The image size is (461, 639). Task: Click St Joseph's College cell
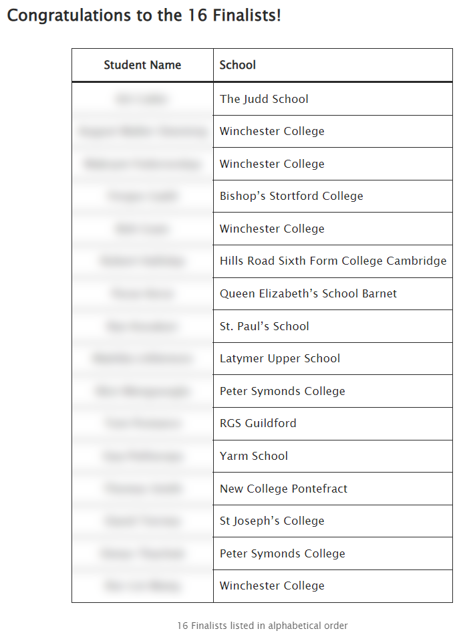(333, 521)
